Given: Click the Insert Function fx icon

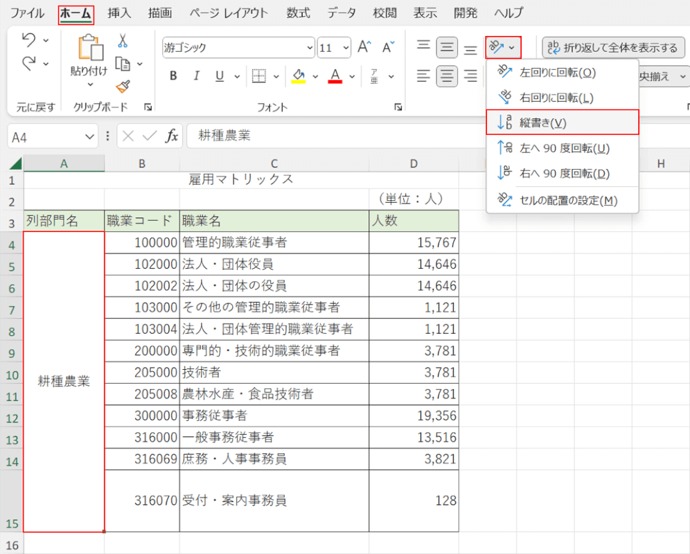Looking at the screenshot, I should (x=172, y=136).
